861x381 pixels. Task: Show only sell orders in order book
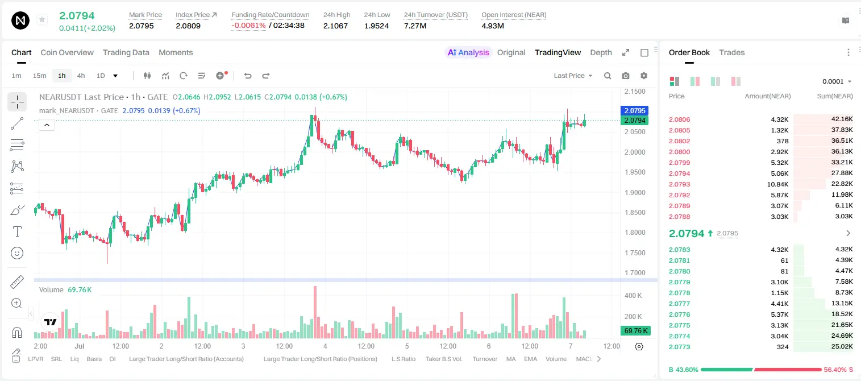(736, 81)
